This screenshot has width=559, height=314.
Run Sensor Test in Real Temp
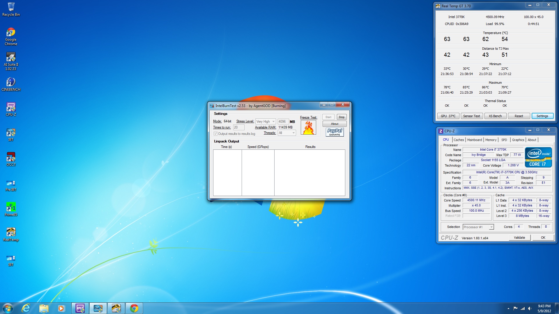coord(471,116)
